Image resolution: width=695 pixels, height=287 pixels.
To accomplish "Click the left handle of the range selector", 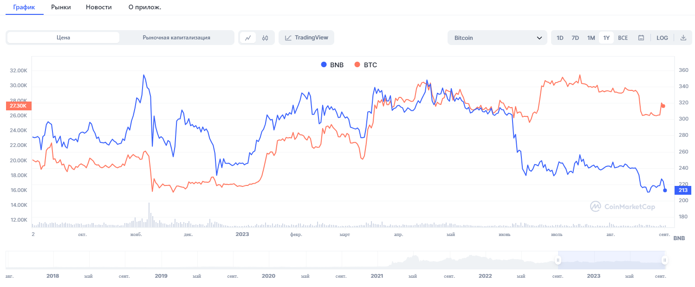I will 558,260.
